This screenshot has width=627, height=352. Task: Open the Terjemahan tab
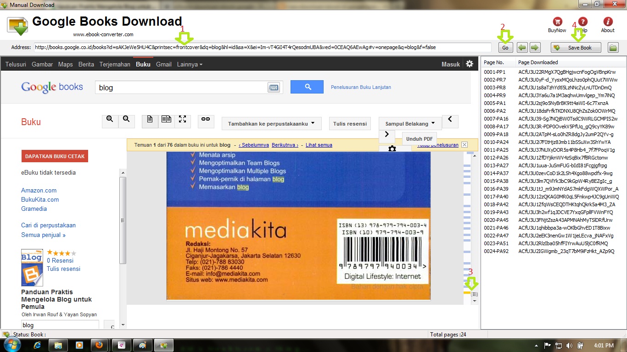[x=115, y=64]
